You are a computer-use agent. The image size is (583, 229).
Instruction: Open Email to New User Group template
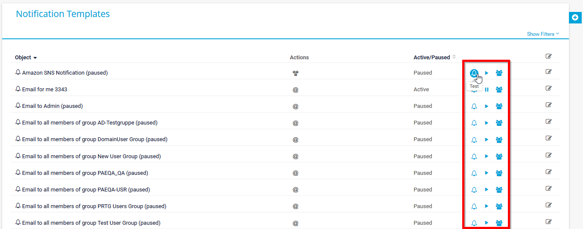pos(91,157)
